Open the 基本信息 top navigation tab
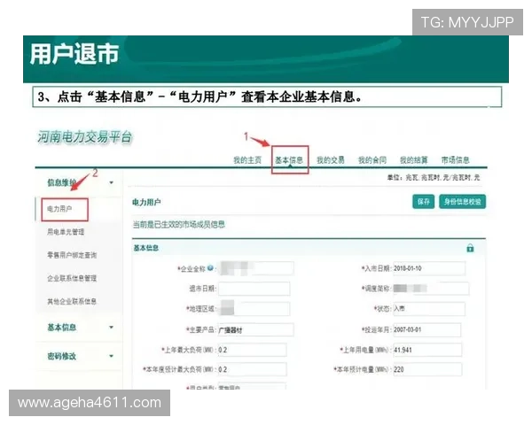 click(289, 160)
